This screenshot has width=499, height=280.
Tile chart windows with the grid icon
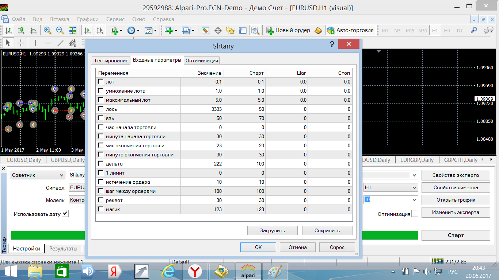pyautogui.click(x=72, y=31)
